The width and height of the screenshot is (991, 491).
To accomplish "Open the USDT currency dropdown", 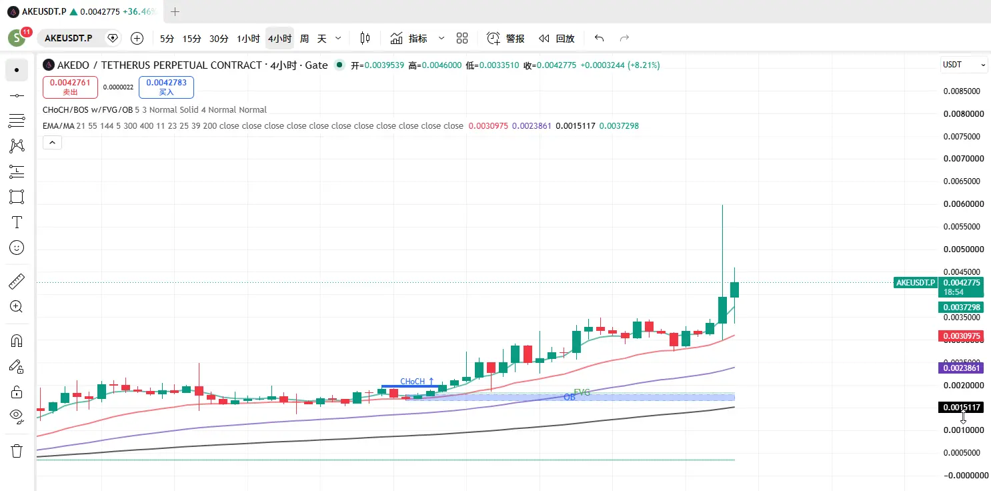I will click(x=964, y=65).
